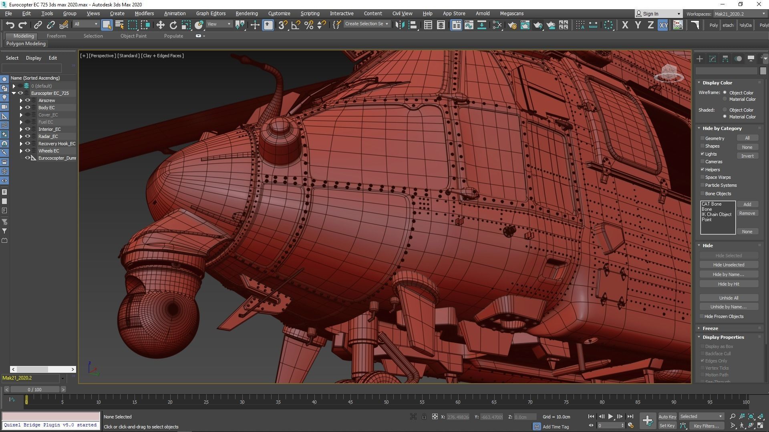Image resolution: width=769 pixels, height=432 pixels.
Task: Select the Select and Move tool
Action: click(160, 25)
